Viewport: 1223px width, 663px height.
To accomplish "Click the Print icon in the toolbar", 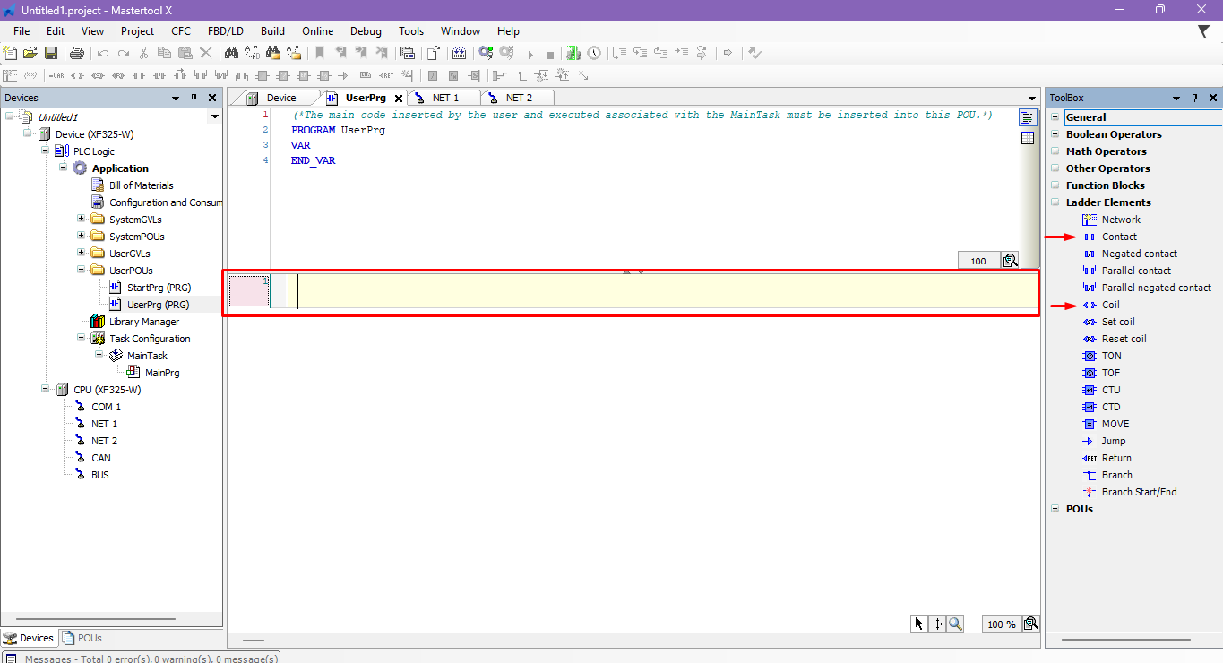I will click(x=77, y=54).
